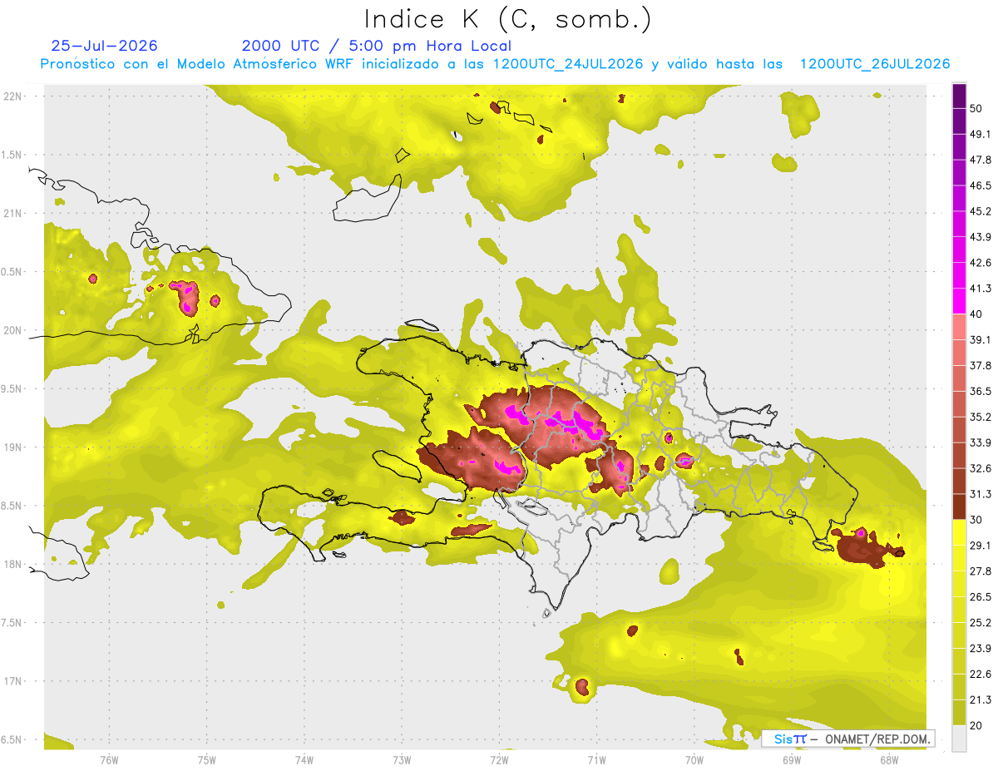Viewport: 998px width, 771px height.
Task: Pick the dark brown colorbar band between 30 and 31.3
Action: pyautogui.click(x=959, y=507)
